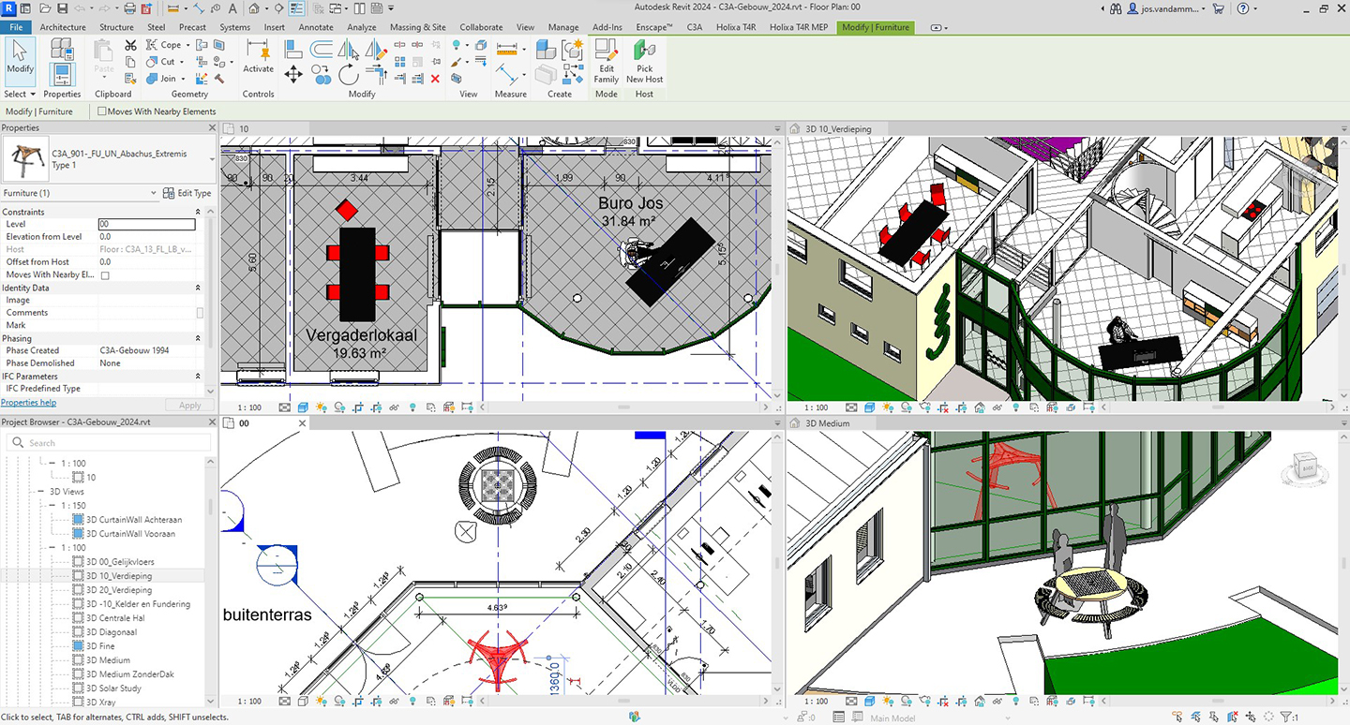Toggle sun path icon in floor plan 00 view bar
Screen dimensions: 1350x725
321,700
